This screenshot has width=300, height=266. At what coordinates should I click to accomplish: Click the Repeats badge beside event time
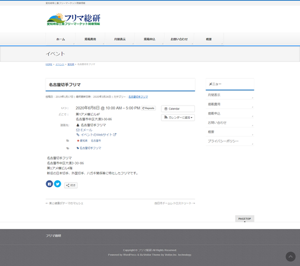click(x=148, y=108)
